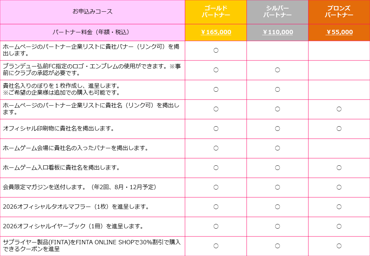Select the シルバーパートナー header cell

pyautogui.click(x=277, y=12)
